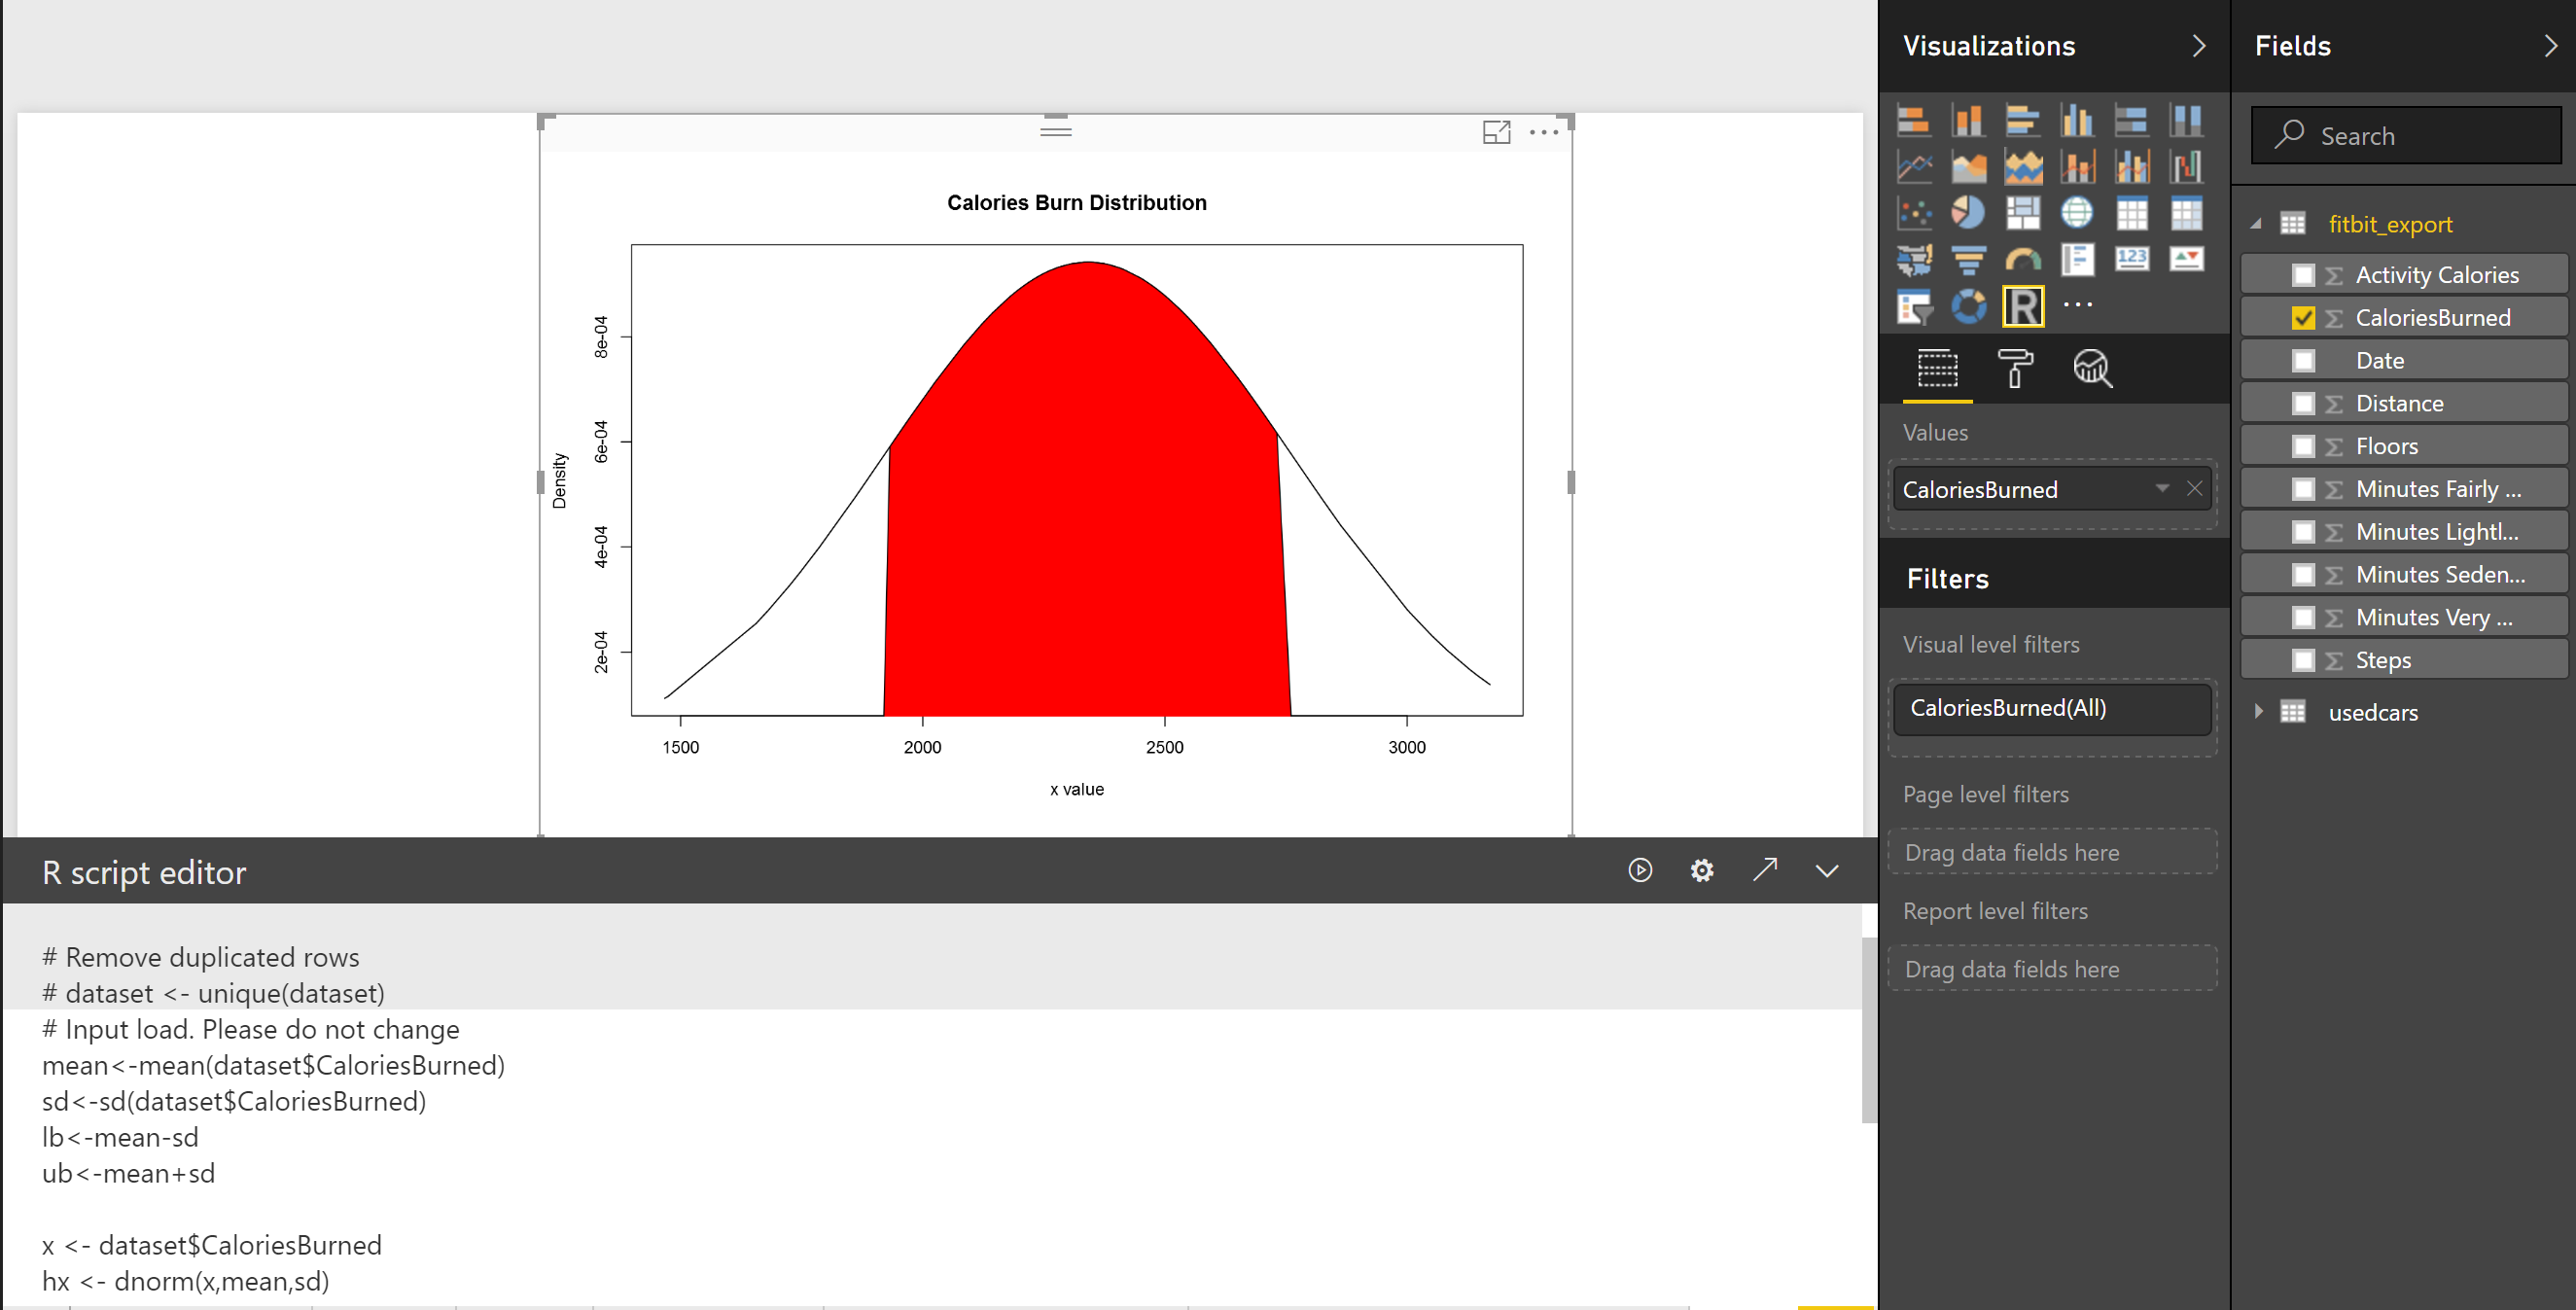Expand the usedcars table

point(2259,711)
